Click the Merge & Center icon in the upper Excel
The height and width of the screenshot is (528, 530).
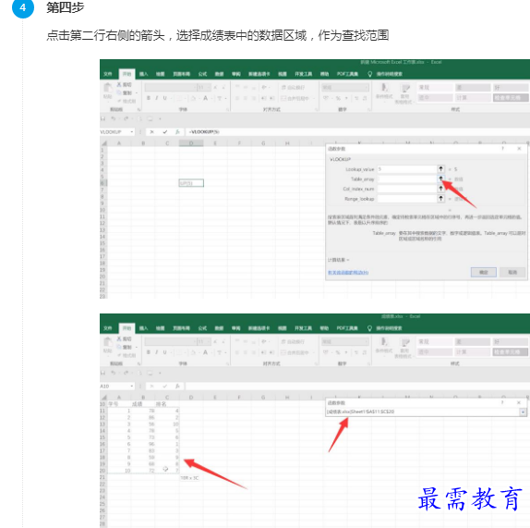[283, 98]
